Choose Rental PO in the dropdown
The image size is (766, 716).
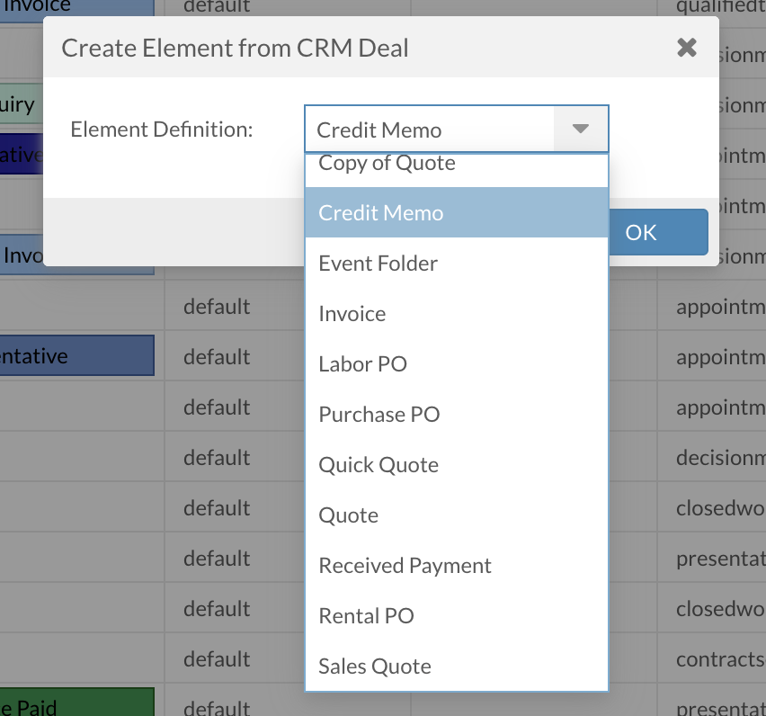tap(366, 616)
